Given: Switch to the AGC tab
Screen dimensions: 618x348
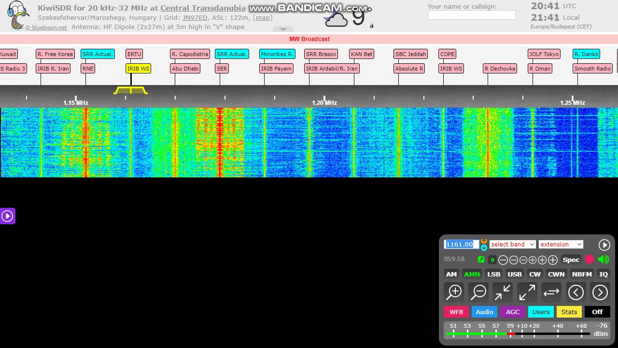Looking at the screenshot, I should [512, 312].
